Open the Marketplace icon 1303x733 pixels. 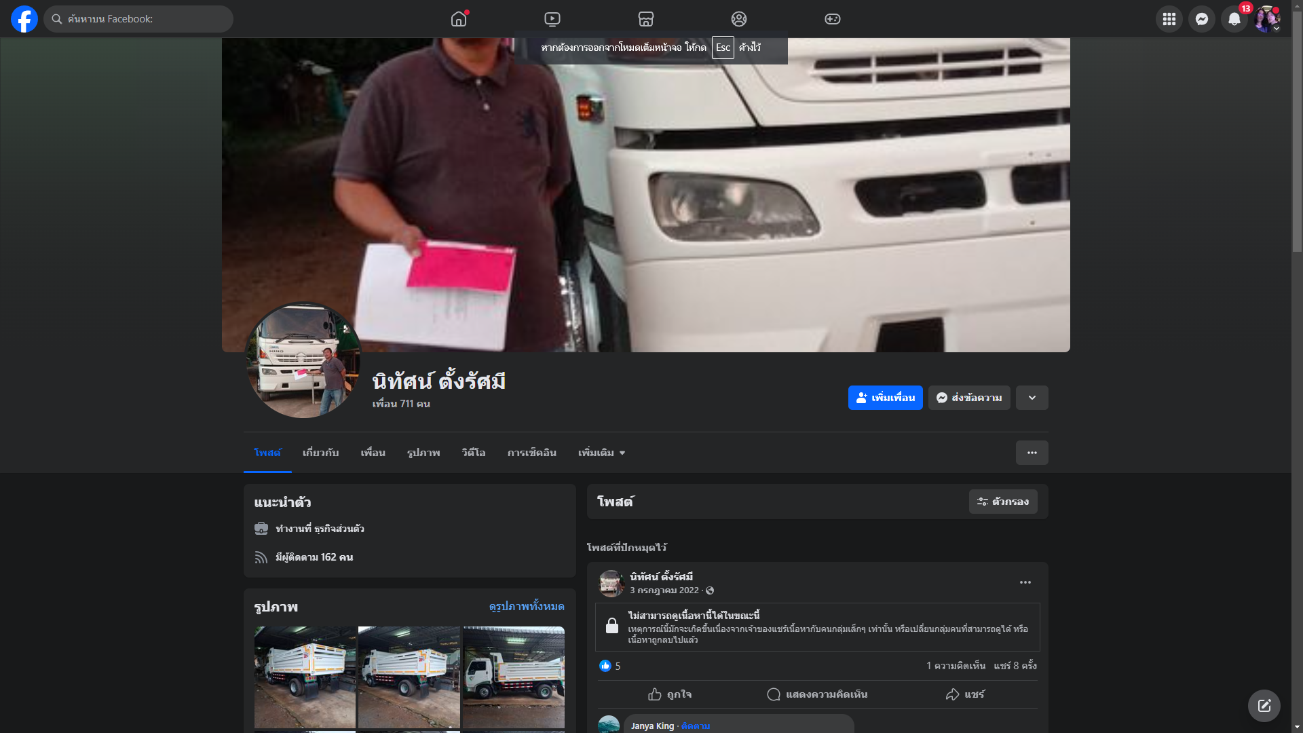click(x=645, y=19)
